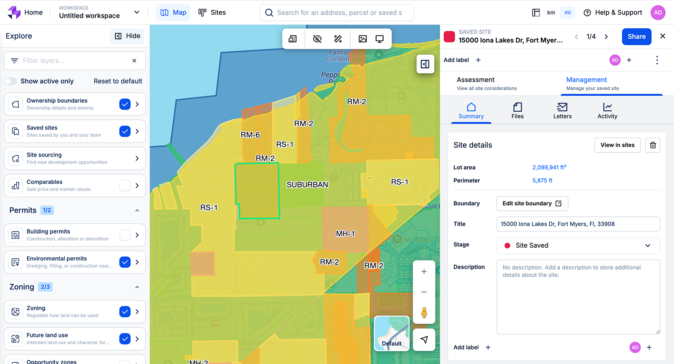This screenshot has width=674, height=364.
Task: Zoom in on the map
Action: tap(424, 272)
